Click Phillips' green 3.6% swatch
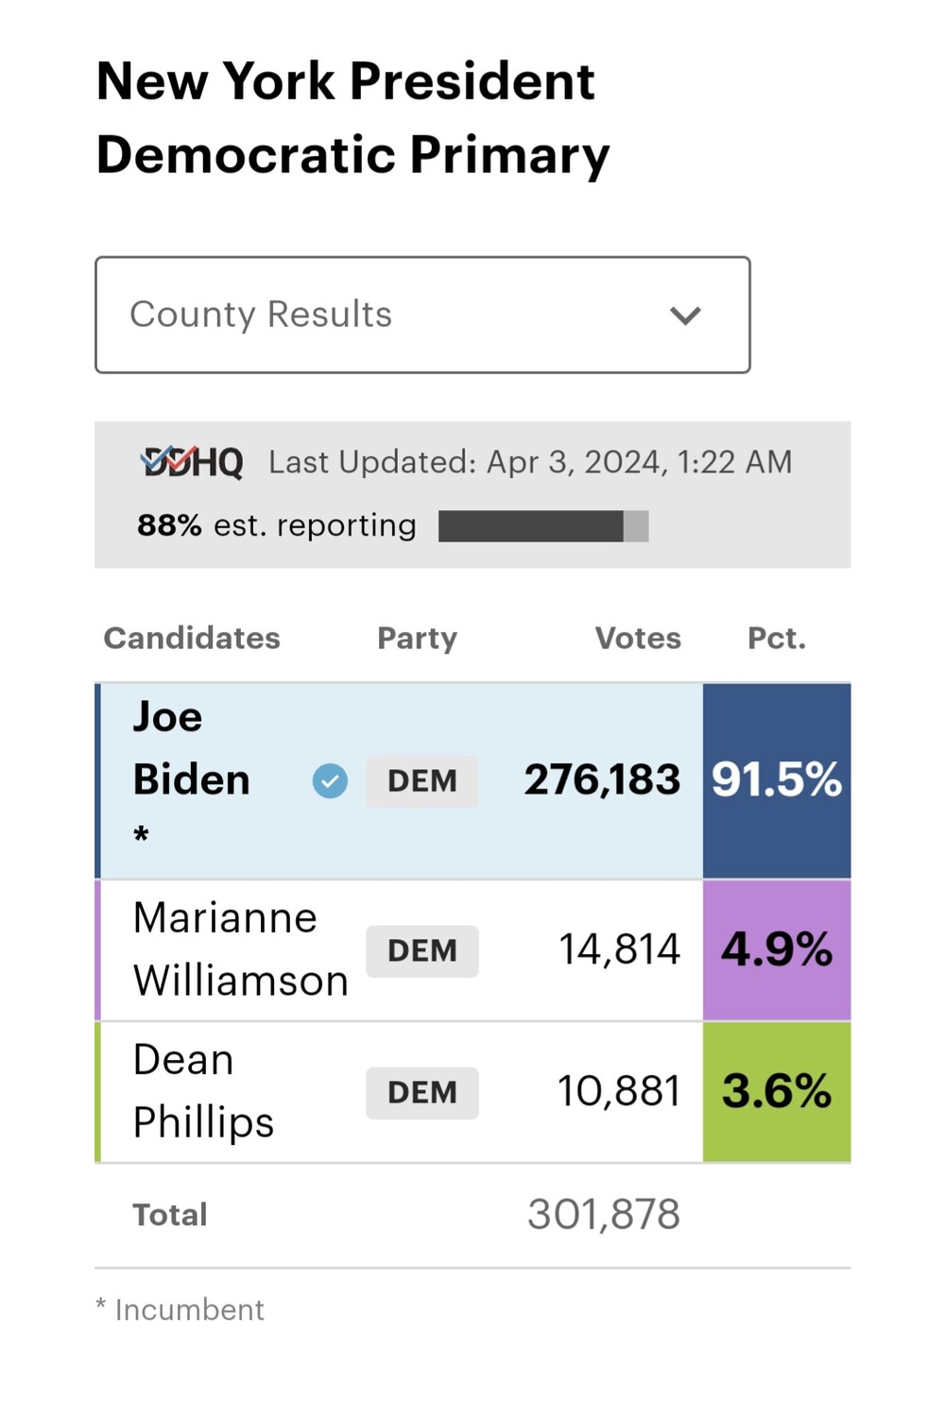Screen dimensions: 945x1417 click(x=777, y=1092)
